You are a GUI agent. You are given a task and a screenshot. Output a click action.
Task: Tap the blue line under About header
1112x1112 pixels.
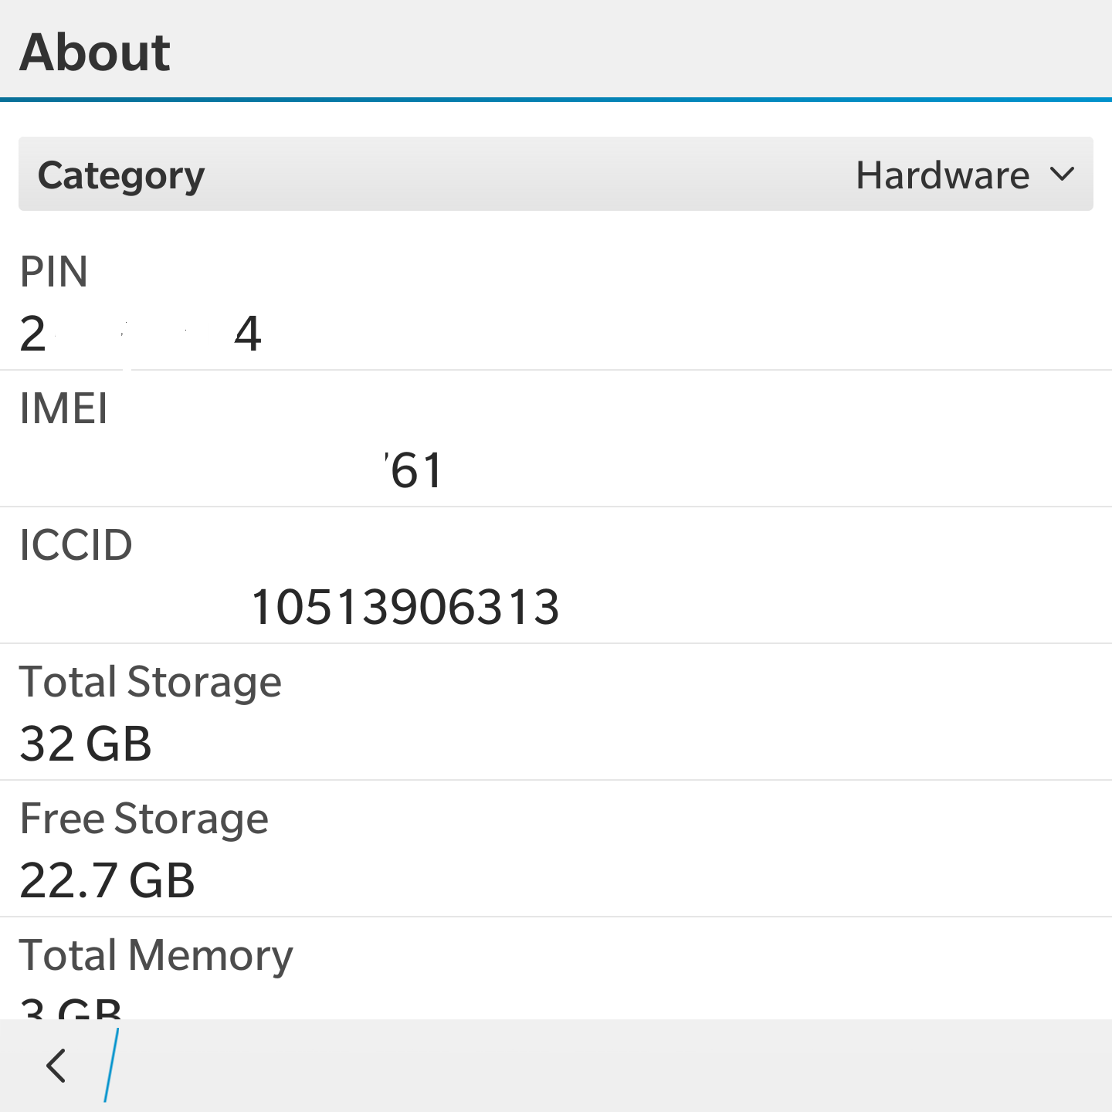(556, 100)
